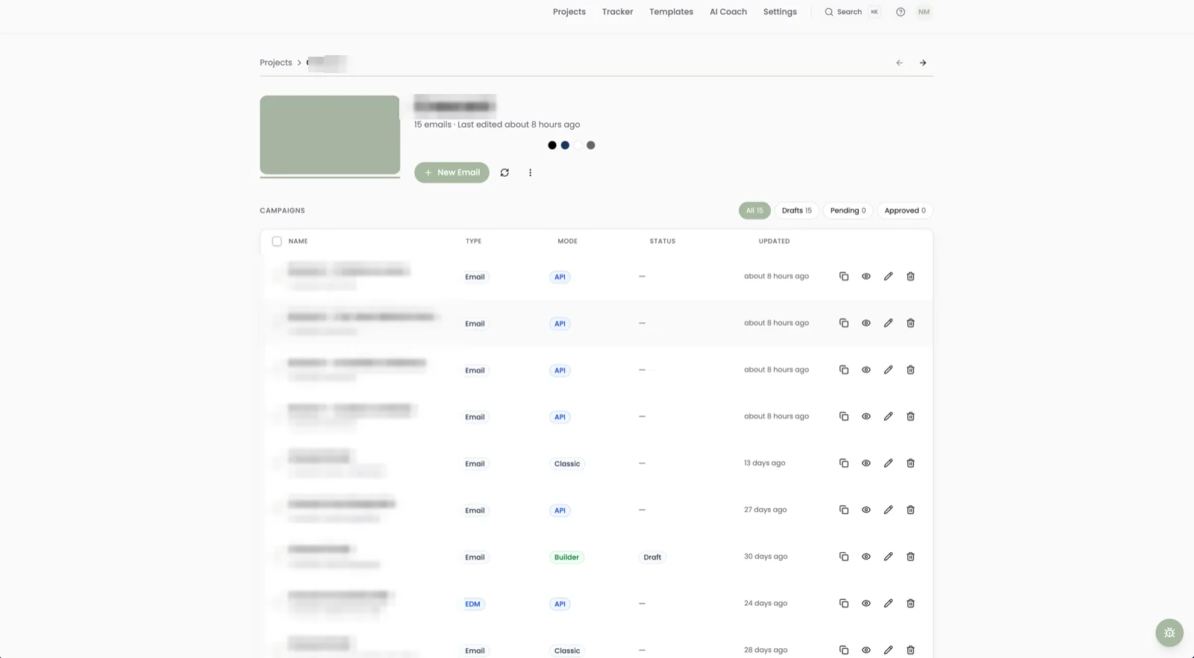Sort by the MODE column header
Image resolution: width=1194 pixels, height=658 pixels.
click(567, 242)
